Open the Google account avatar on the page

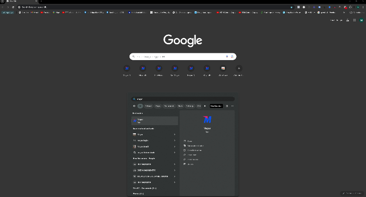[361, 20]
